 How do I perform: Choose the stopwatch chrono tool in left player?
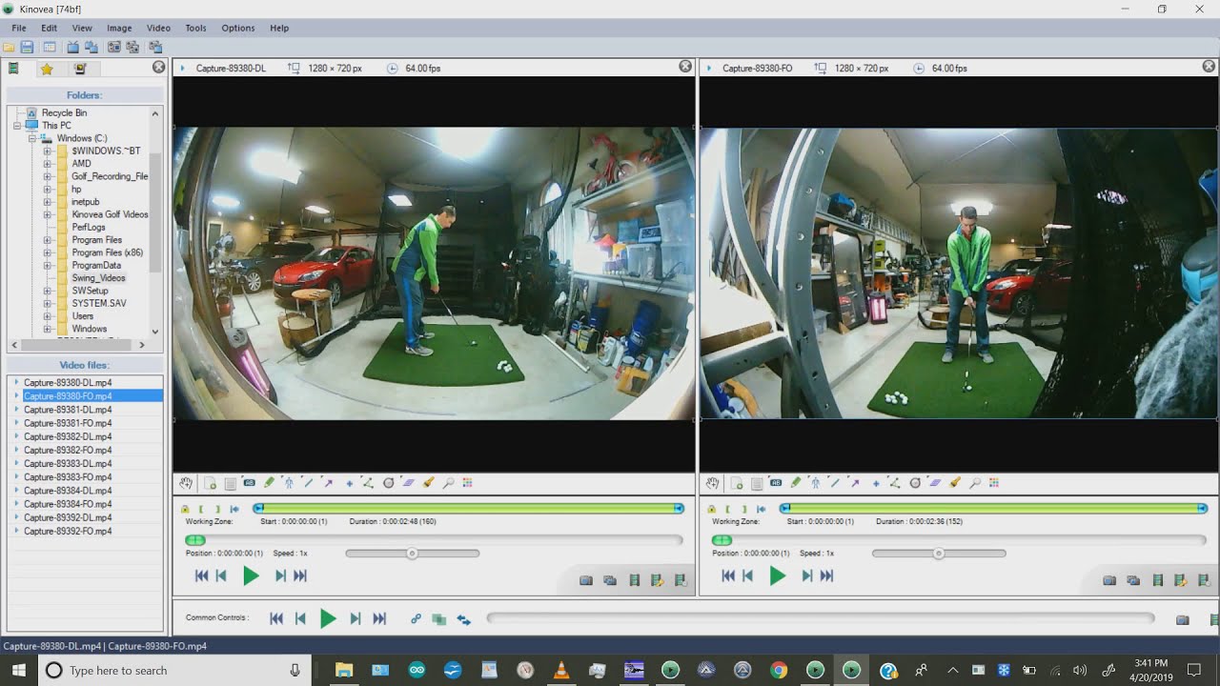(388, 483)
